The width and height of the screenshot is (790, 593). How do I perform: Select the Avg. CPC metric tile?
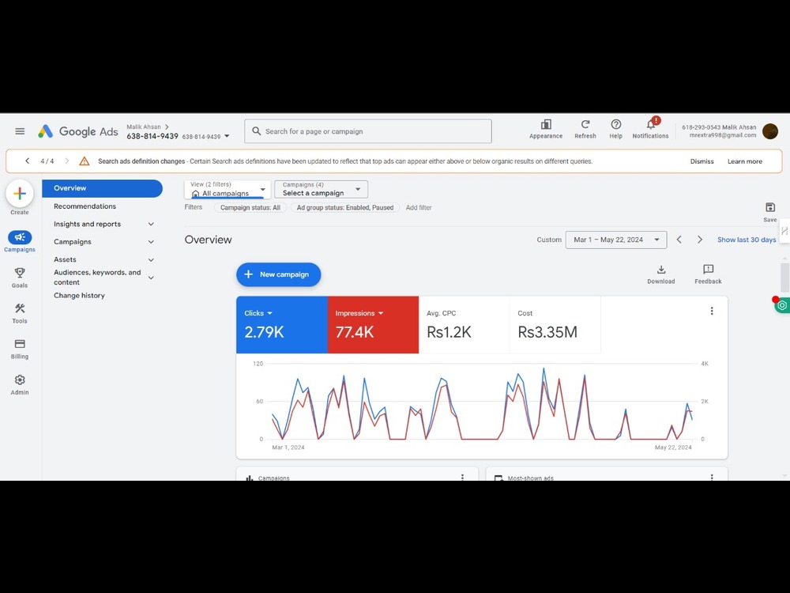click(464, 325)
